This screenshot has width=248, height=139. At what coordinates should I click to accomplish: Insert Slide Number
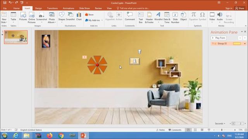[x=175, y=18]
